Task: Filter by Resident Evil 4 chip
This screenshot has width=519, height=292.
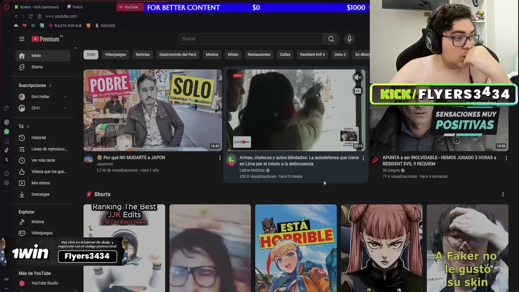Action: point(312,54)
